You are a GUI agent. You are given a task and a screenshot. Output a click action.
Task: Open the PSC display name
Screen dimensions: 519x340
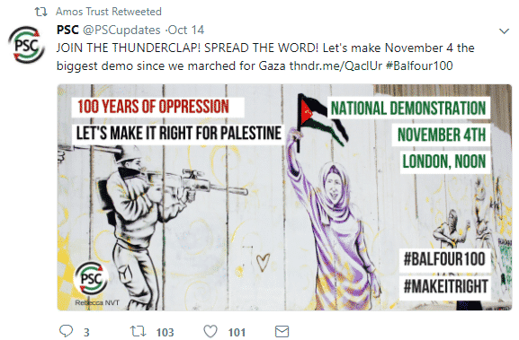pyautogui.click(x=67, y=30)
